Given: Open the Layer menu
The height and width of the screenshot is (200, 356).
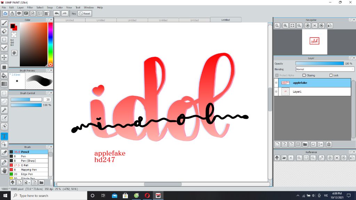Looking at the screenshot, I should click(x=21, y=8).
